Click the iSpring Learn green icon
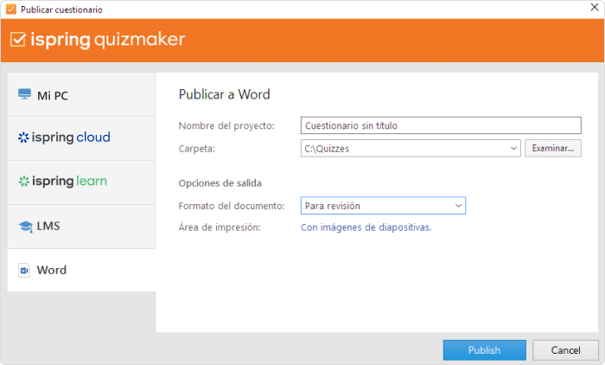This screenshot has width=605, height=365. pyautogui.click(x=24, y=181)
